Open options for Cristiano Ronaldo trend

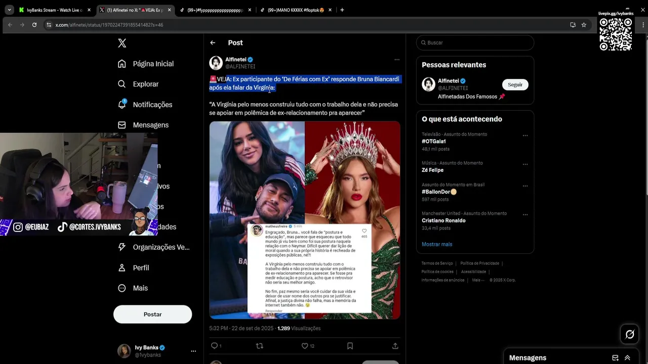coord(525,214)
